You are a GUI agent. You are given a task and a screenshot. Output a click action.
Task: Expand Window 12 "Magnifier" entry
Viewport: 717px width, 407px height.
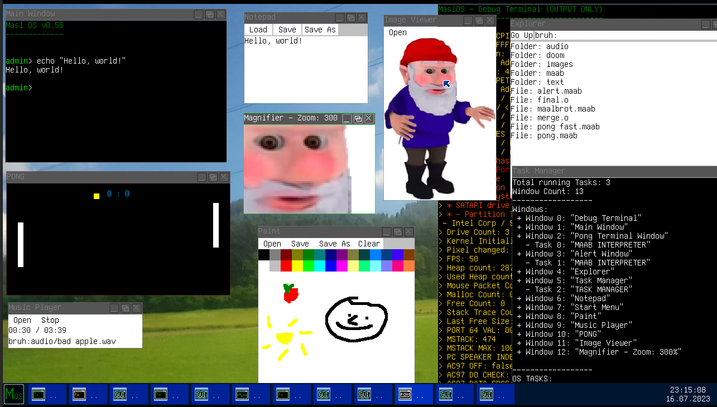coord(519,352)
